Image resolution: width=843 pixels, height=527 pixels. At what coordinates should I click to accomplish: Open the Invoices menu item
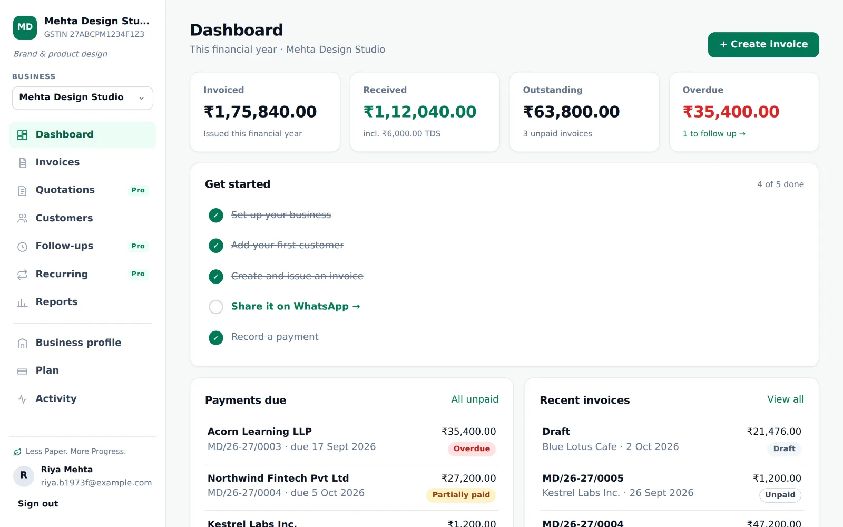point(83,162)
